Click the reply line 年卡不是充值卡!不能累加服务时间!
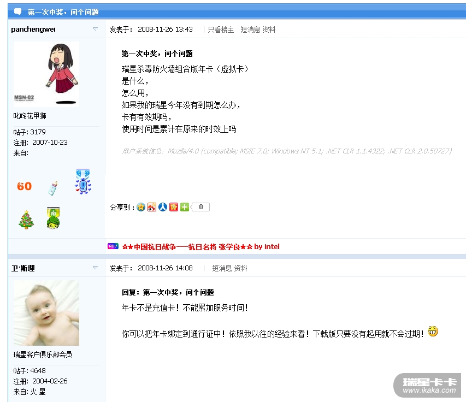 coord(185,308)
